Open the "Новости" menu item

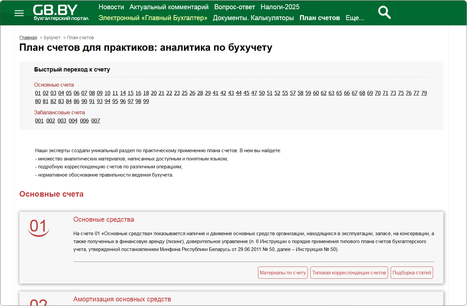(x=111, y=7)
